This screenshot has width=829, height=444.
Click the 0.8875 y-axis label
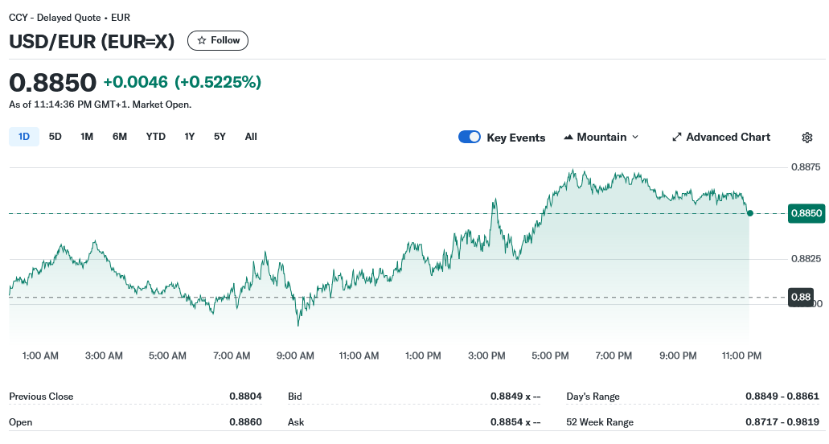click(806, 167)
